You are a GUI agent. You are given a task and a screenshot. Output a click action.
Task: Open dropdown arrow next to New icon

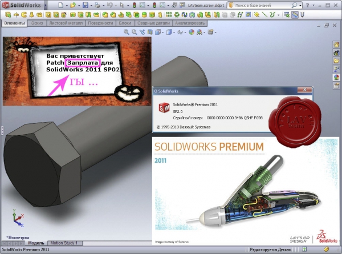[x=67, y=6]
